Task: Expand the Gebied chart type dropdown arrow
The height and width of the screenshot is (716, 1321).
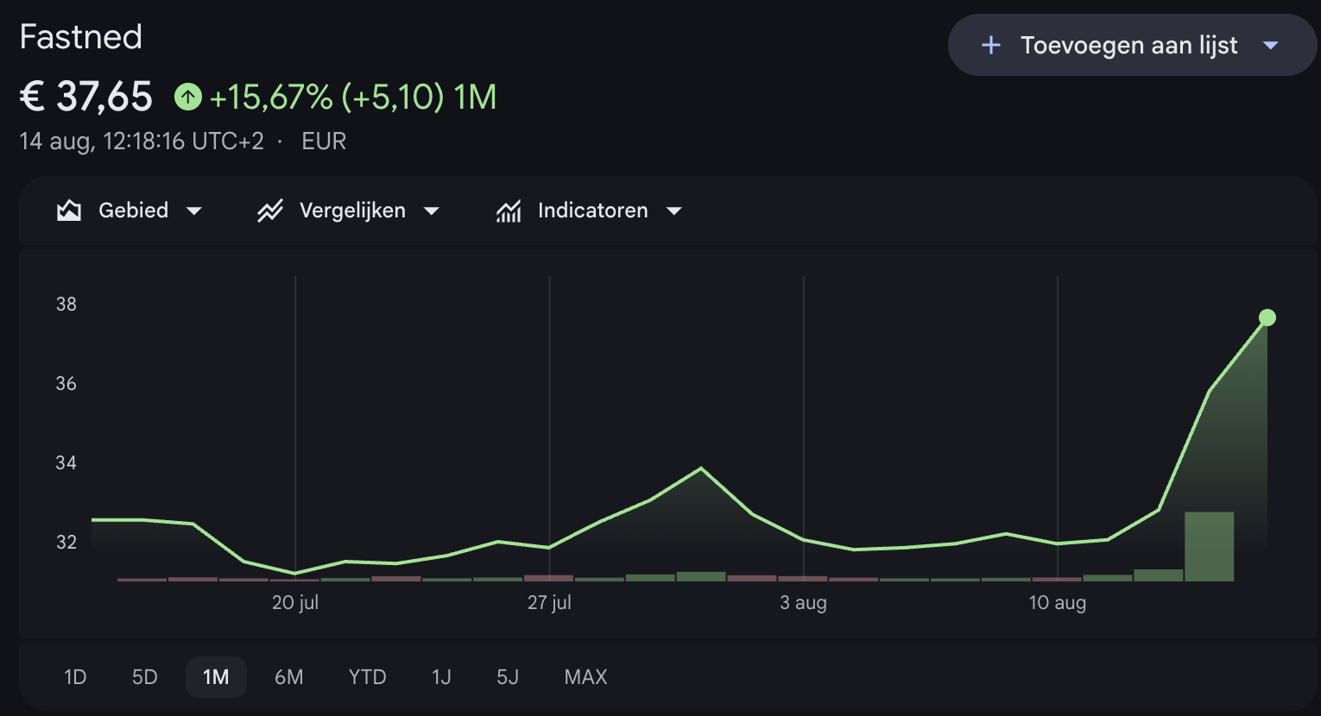Action: pyautogui.click(x=194, y=211)
